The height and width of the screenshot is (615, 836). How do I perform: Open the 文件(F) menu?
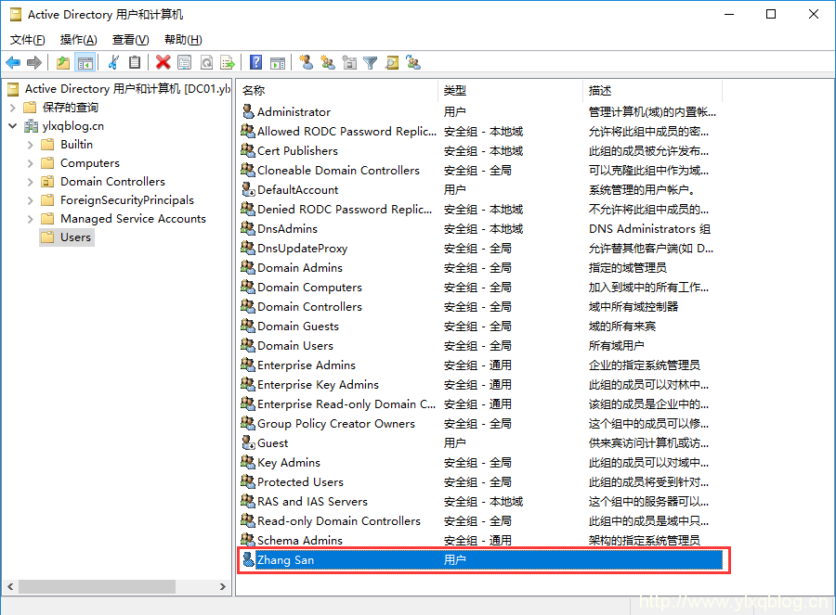(x=27, y=39)
